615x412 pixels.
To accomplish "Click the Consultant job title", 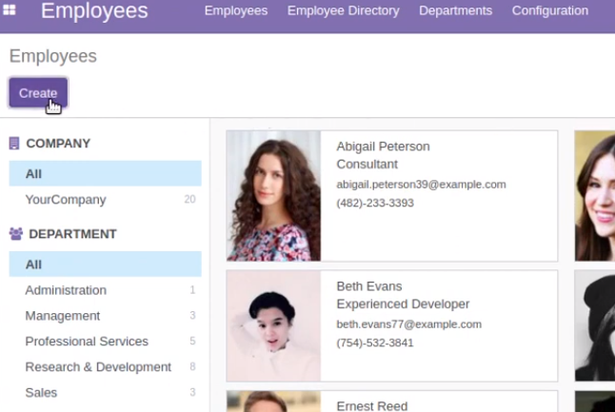I will (x=367, y=165).
